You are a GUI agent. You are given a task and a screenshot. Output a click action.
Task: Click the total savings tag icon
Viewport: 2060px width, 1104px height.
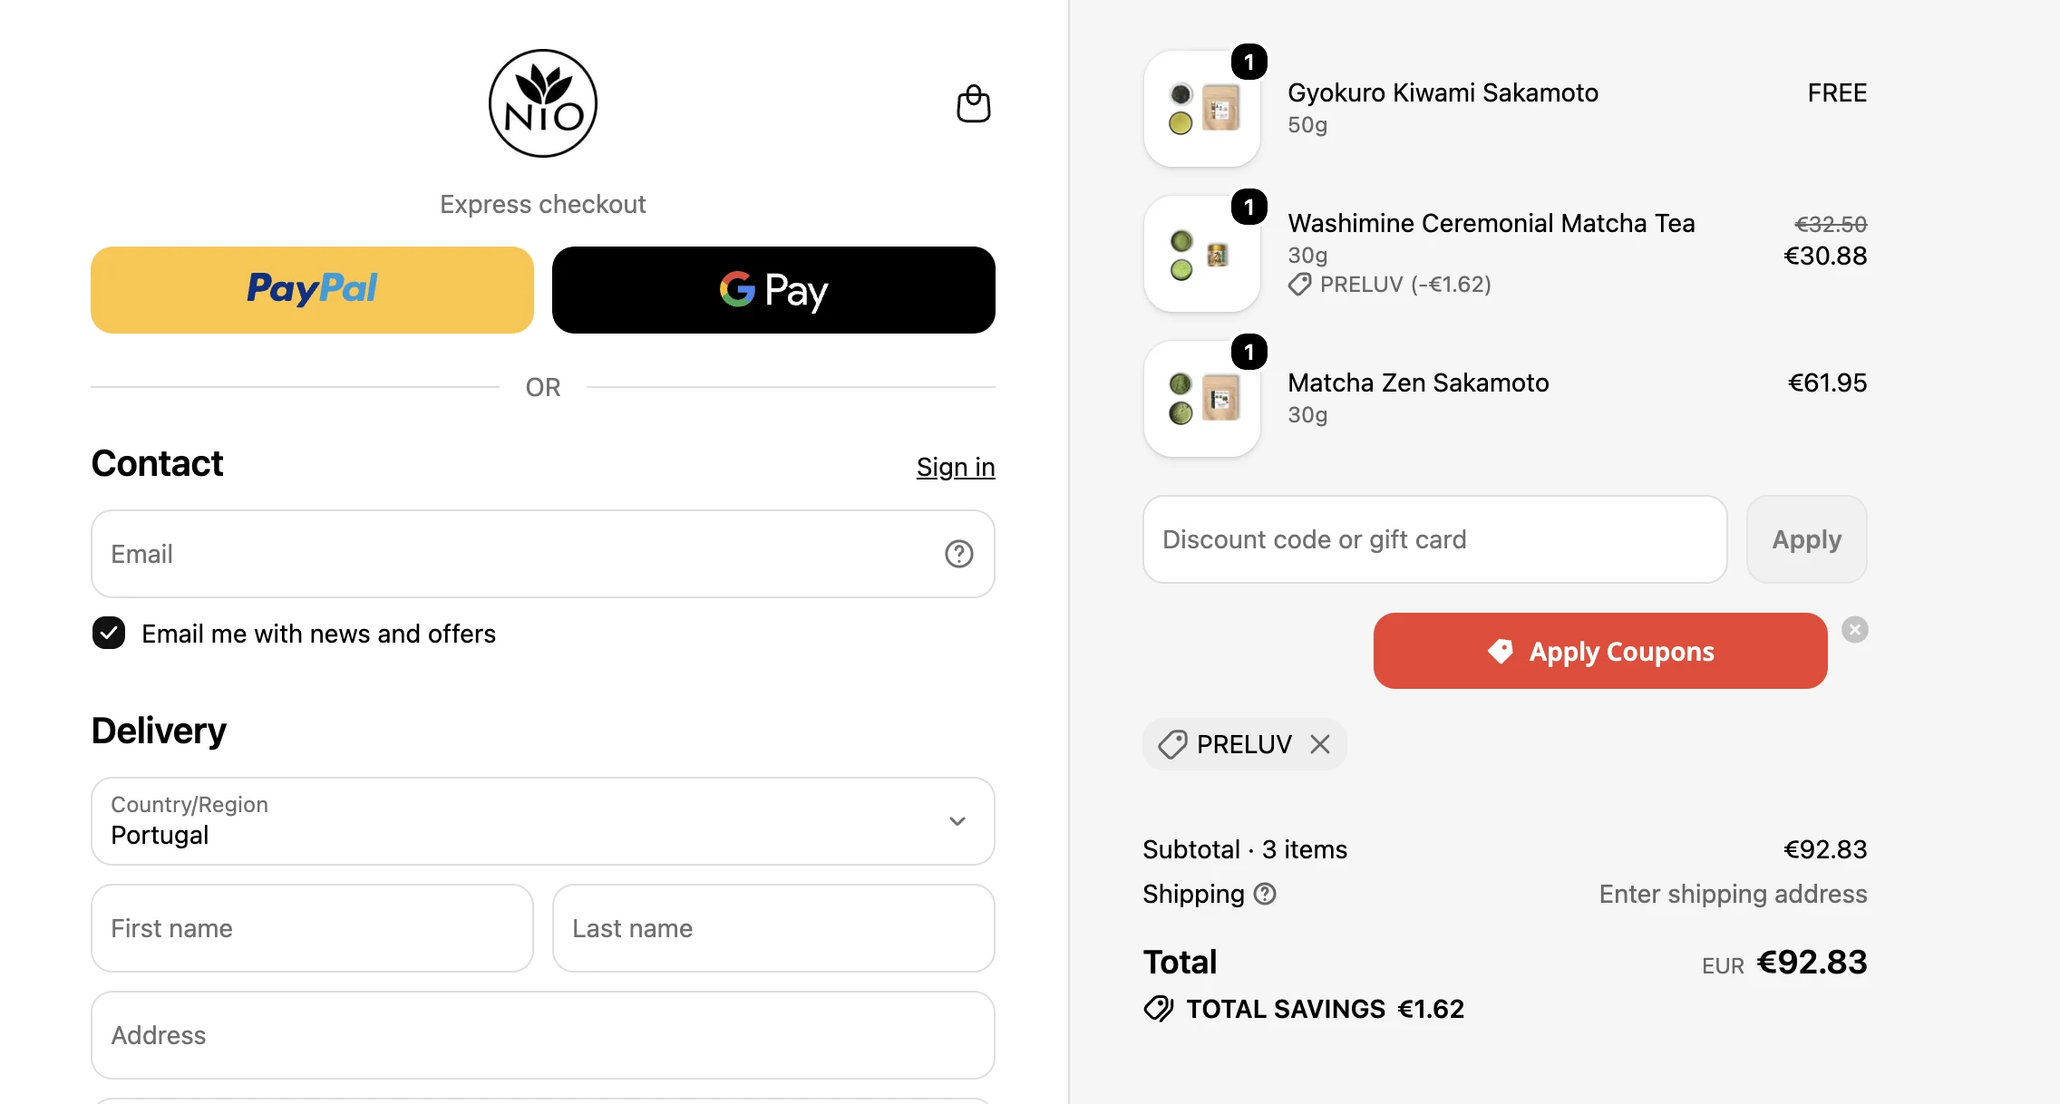pos(1159,1009)
